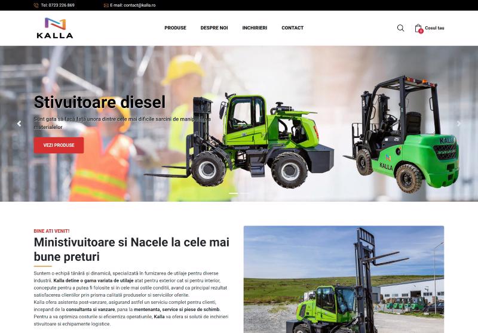Open the search magnifier icon

[400, 28]
